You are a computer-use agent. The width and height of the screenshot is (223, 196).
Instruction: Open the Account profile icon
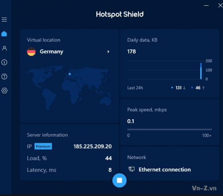tap(4, 48)
